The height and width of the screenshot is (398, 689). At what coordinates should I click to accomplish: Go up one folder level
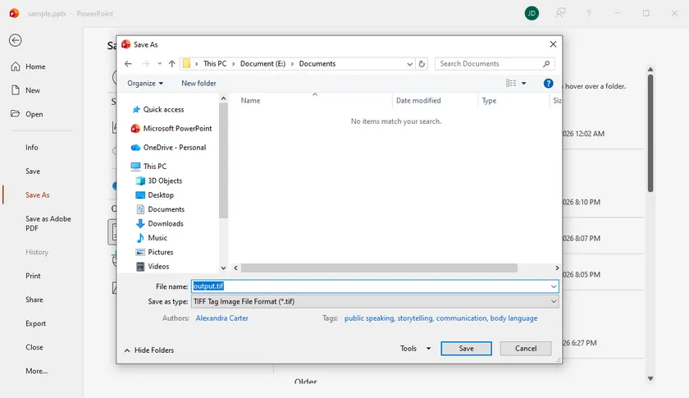click(171, 64)
